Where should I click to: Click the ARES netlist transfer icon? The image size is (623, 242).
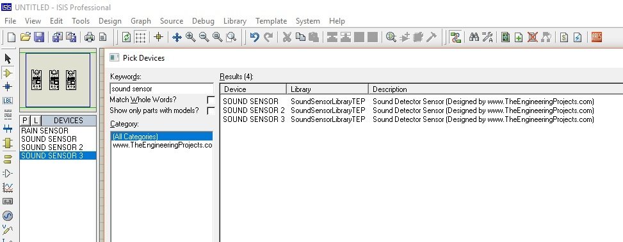coord(596,37)
